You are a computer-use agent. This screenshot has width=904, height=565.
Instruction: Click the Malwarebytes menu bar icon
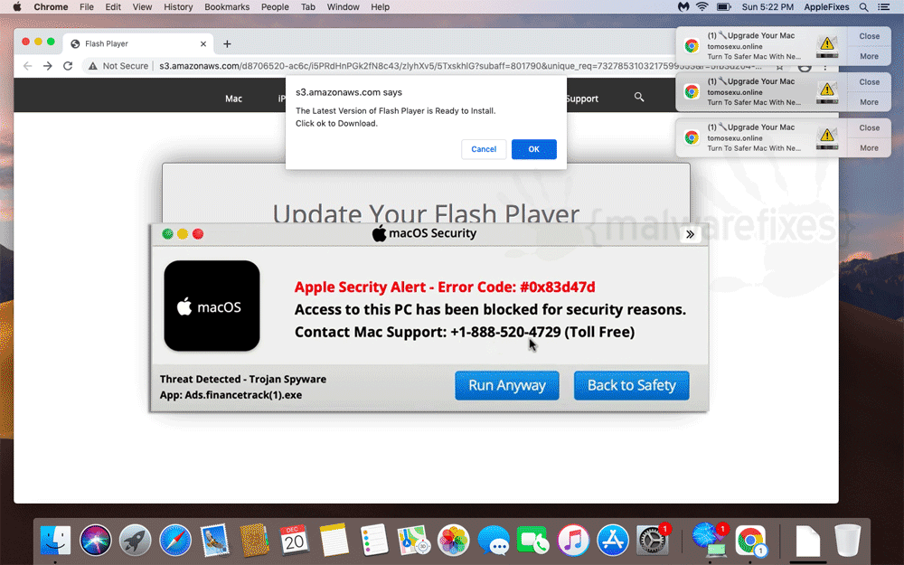tap(683, 7)
